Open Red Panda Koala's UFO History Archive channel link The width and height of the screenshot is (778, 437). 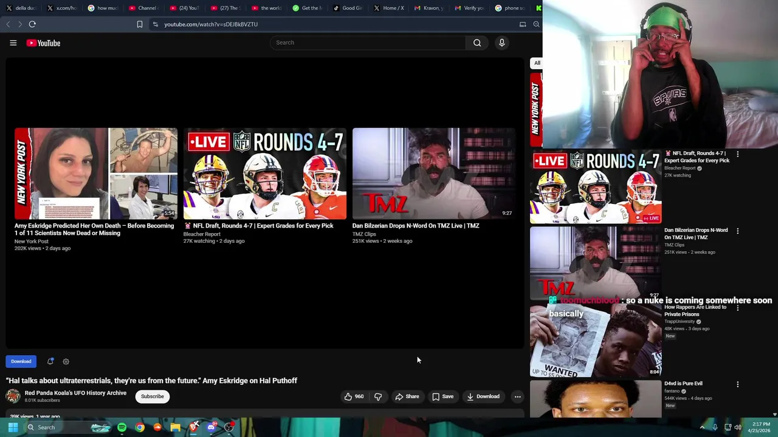click(75, 393)
